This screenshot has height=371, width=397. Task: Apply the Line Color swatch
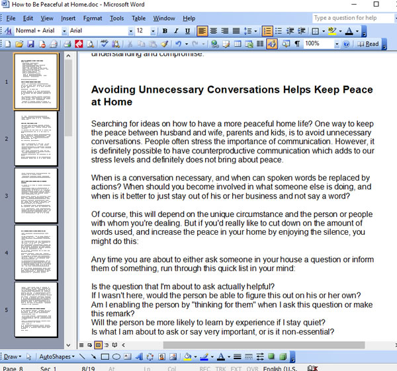point(204,357)
